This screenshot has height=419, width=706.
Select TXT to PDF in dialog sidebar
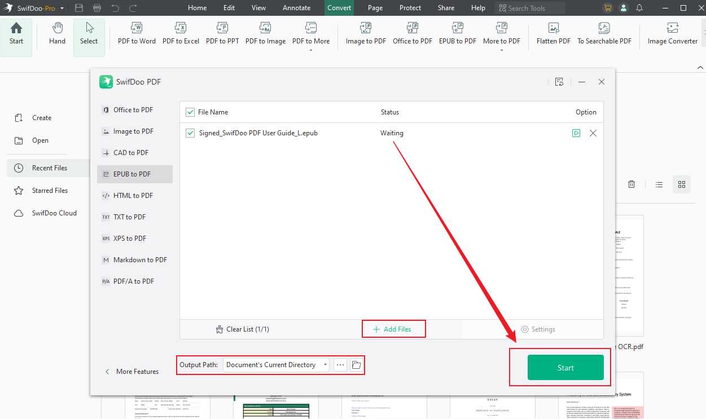[135, 217]
